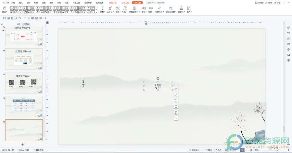Viewport: 292px width, 153px height.
Task: Click the plus button to add new slide
Action: tap(22, 144)
